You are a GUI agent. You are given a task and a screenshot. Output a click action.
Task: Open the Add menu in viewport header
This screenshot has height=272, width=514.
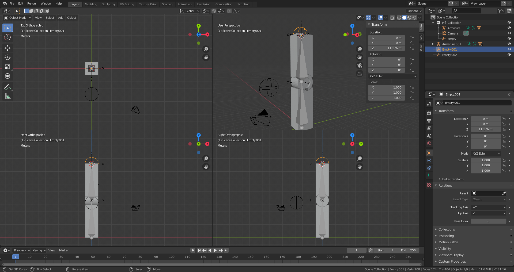[61, 18]
